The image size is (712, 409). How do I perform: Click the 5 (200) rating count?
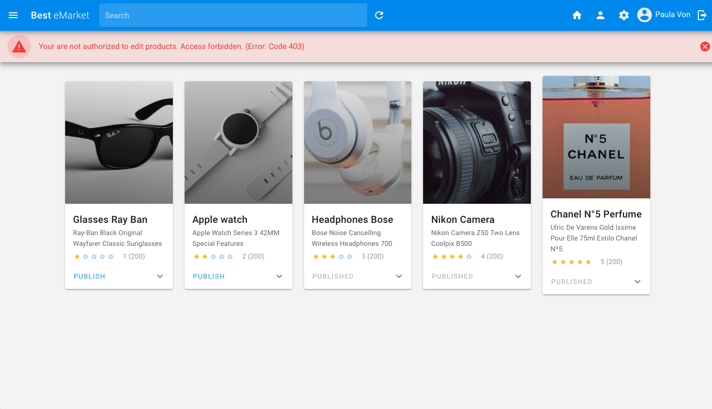tap(612, 262)
